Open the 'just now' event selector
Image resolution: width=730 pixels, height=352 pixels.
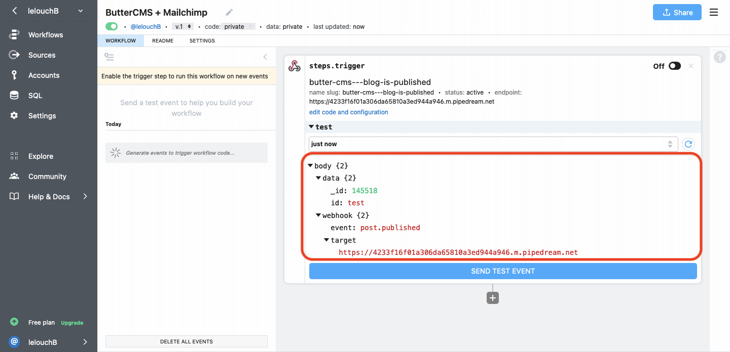coord(493,144)
